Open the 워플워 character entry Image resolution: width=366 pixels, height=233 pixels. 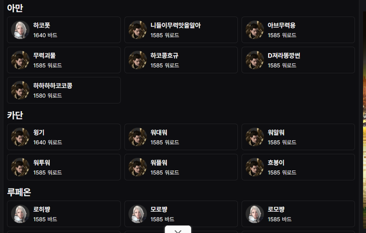pos(181,167)
